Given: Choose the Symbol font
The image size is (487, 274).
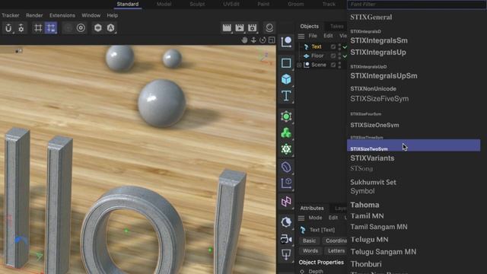Looking at the screenshot, I should (362, 191).
